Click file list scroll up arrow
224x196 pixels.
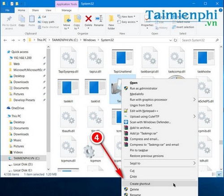pos(221,47)
